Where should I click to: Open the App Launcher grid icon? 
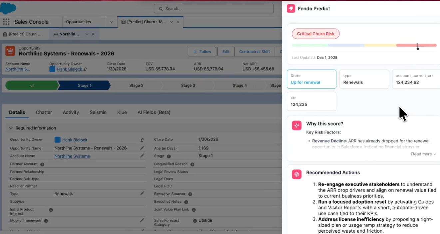pos(6,22)
